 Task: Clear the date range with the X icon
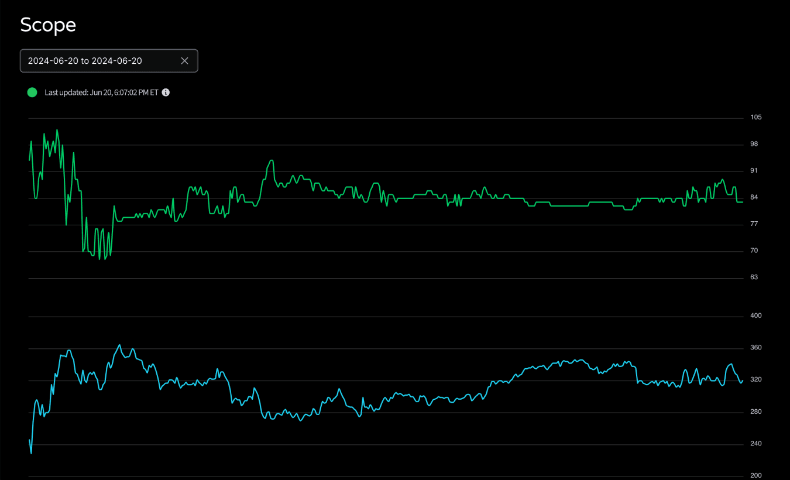click(184, 61)
